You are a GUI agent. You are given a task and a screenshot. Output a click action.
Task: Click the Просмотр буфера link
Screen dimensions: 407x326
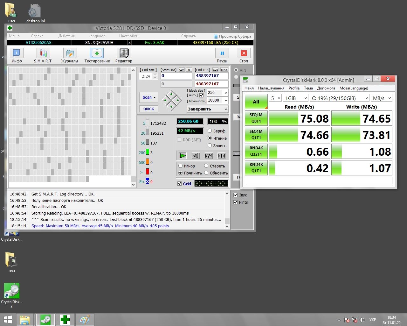pyautogui.click(x=232, y=36)
